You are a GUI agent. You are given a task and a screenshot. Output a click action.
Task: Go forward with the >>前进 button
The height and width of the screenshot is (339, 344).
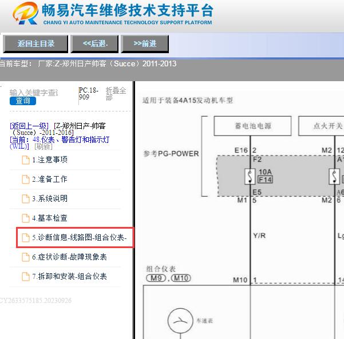[145, 44]
